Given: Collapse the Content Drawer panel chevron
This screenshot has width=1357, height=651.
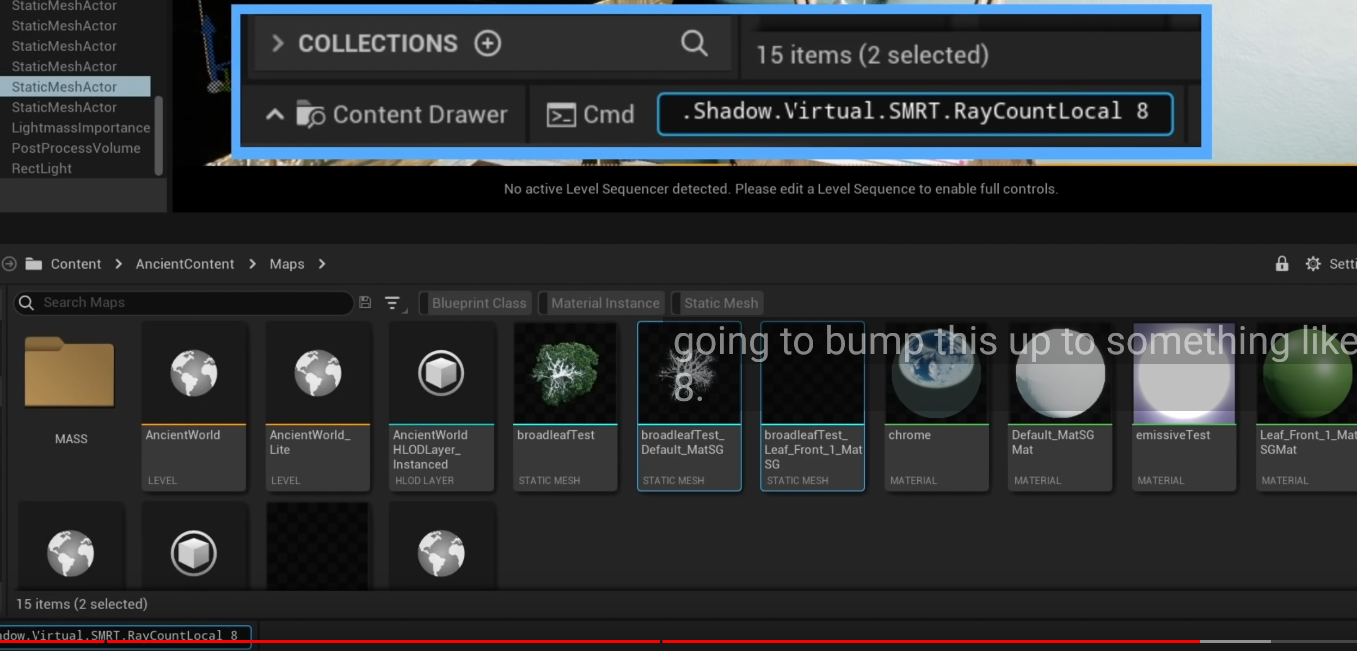Looking at the screenshot, I should pos(275,114).
